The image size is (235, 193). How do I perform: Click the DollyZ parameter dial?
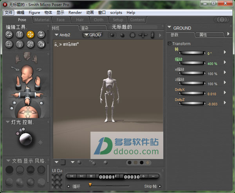tap(192, 103)
